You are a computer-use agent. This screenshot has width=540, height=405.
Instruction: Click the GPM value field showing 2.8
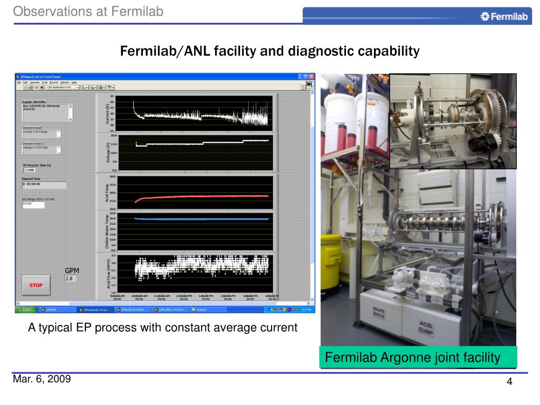coord(70,278)
